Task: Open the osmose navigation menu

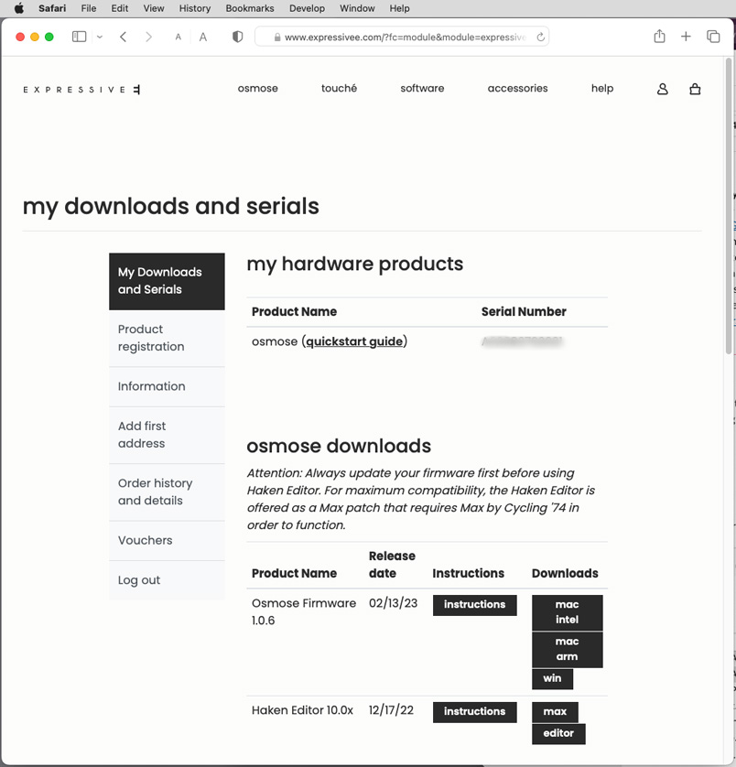Action: pyautogui.click(x=257, y=88)
